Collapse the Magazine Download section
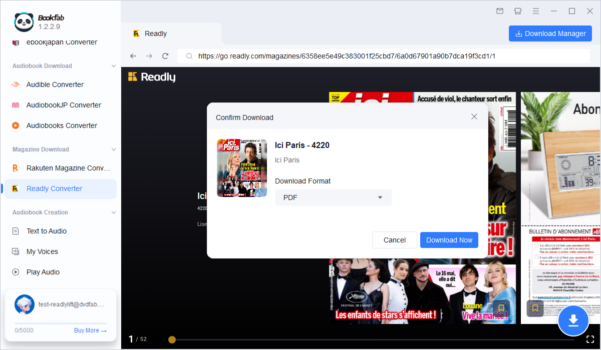The width and height of the screenshot is (601, 350). 113,149
